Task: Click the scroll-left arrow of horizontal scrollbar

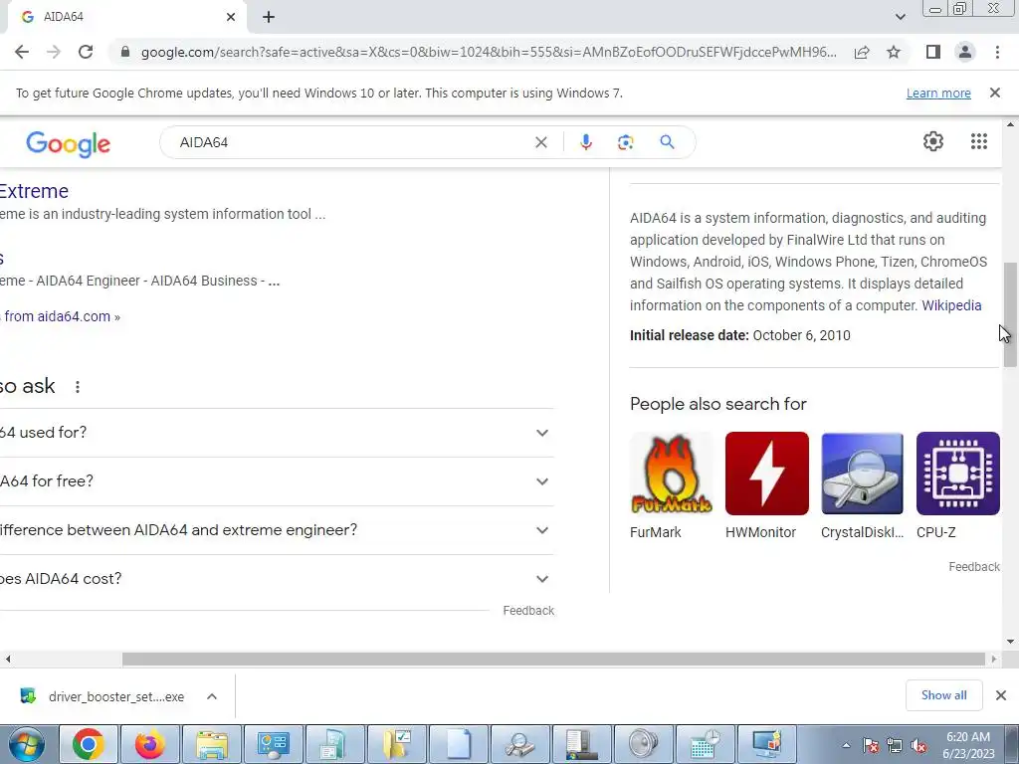Action: (x=7, y=659)
